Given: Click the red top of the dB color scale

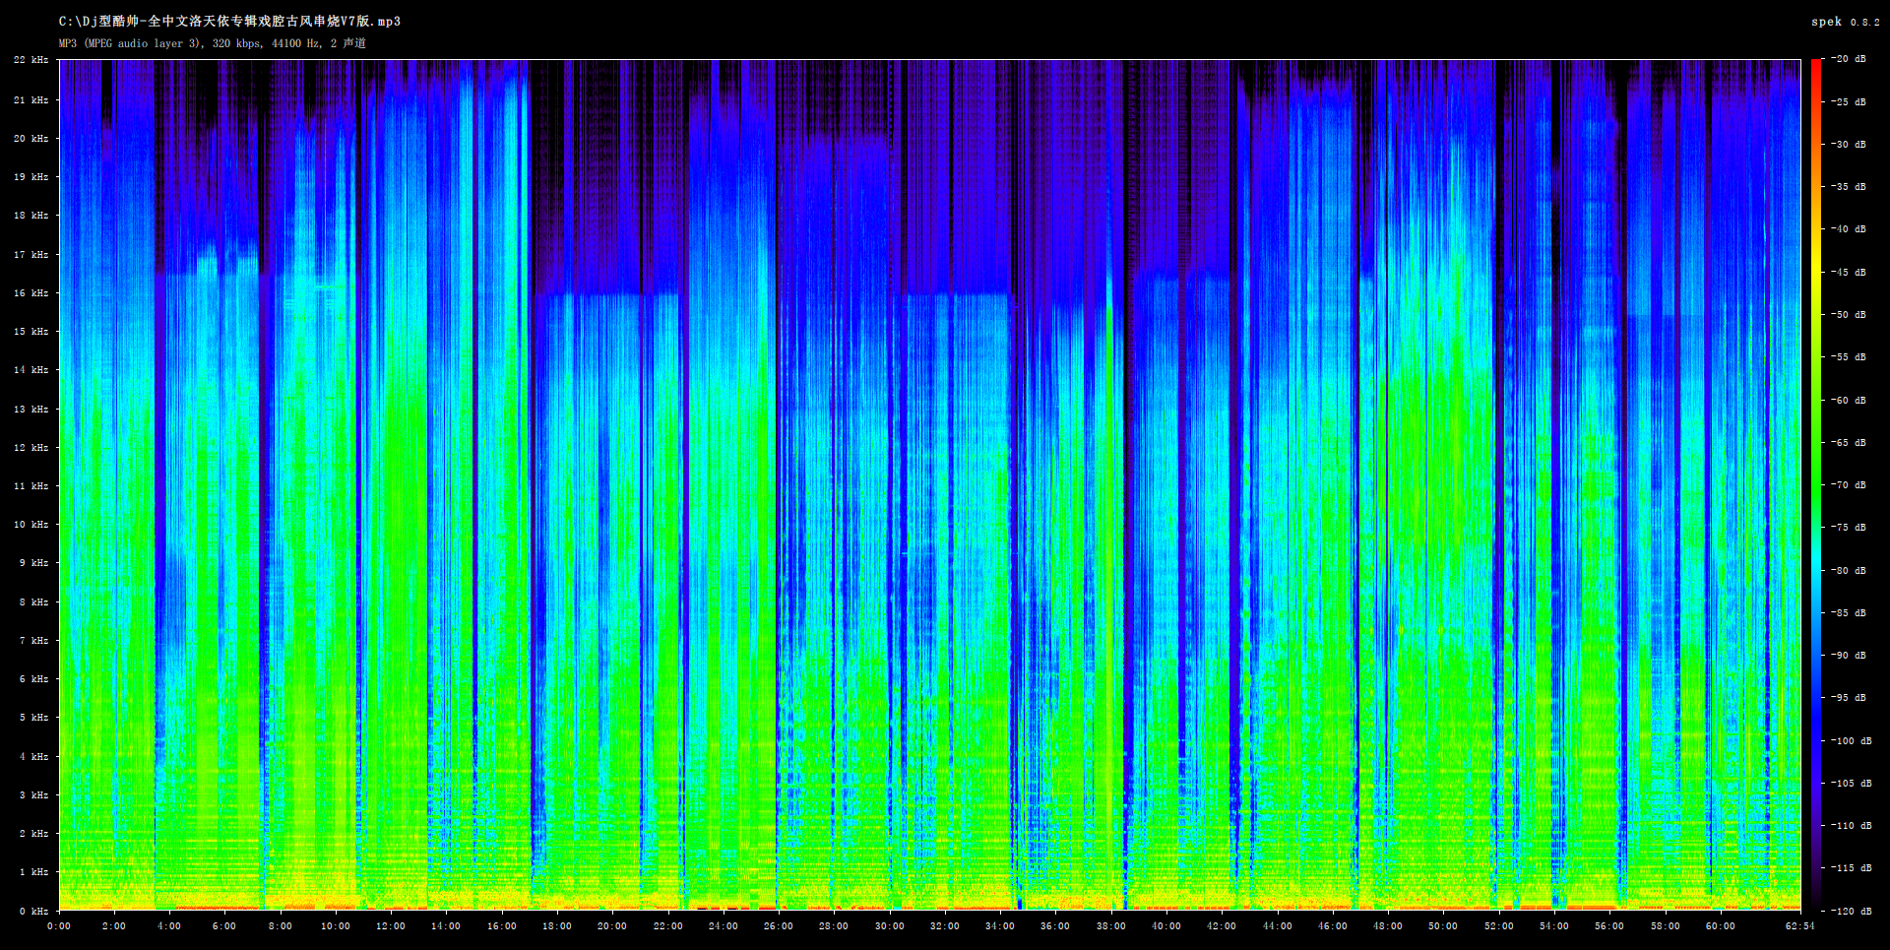Looking at the screenshot, I should tap(1816, 63).
